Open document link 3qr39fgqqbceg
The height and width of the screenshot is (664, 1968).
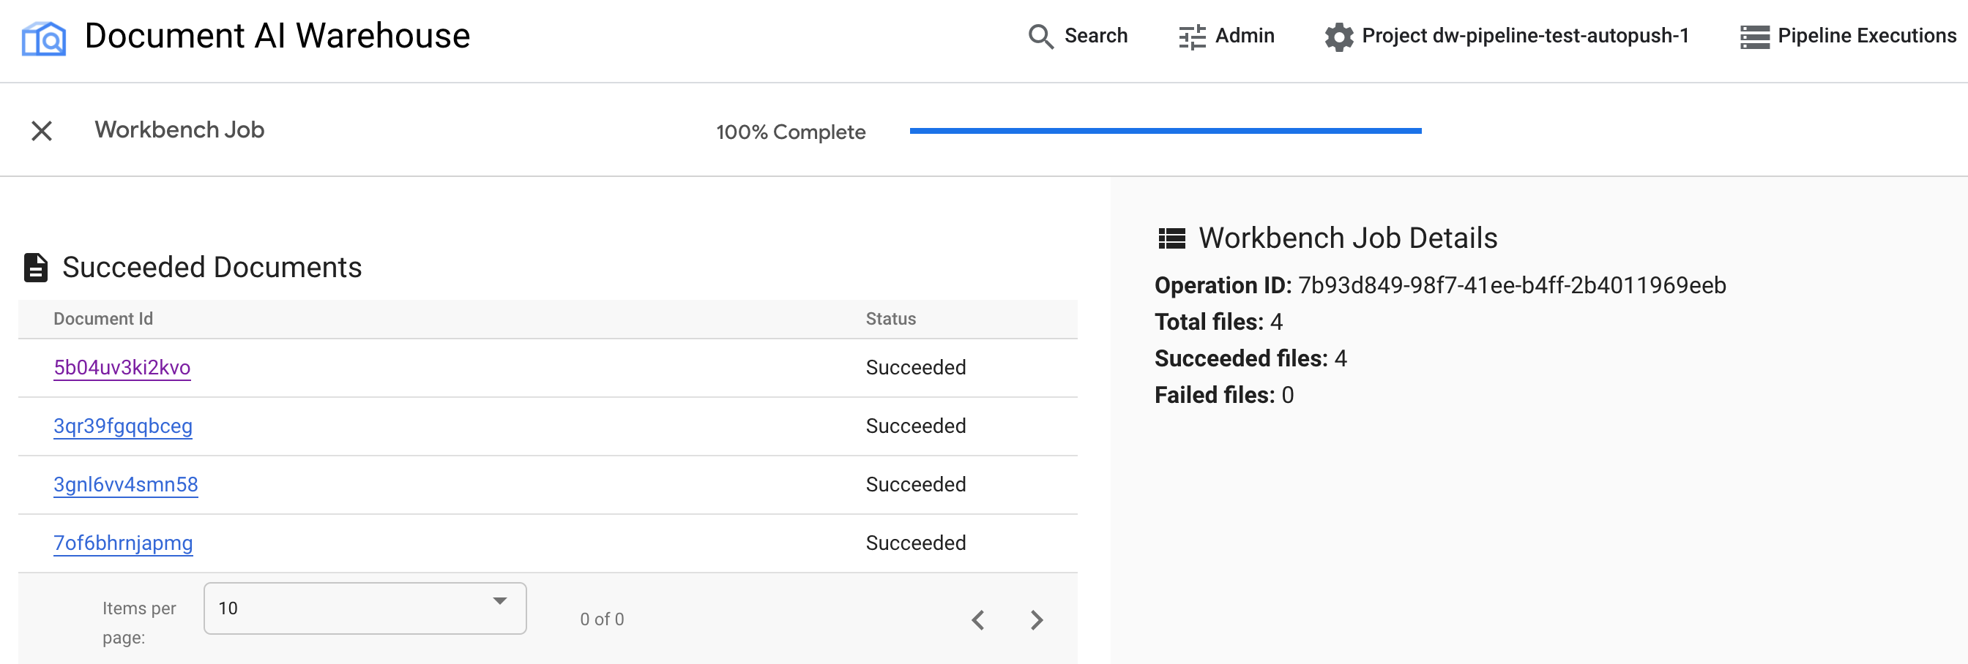[122, 426]
